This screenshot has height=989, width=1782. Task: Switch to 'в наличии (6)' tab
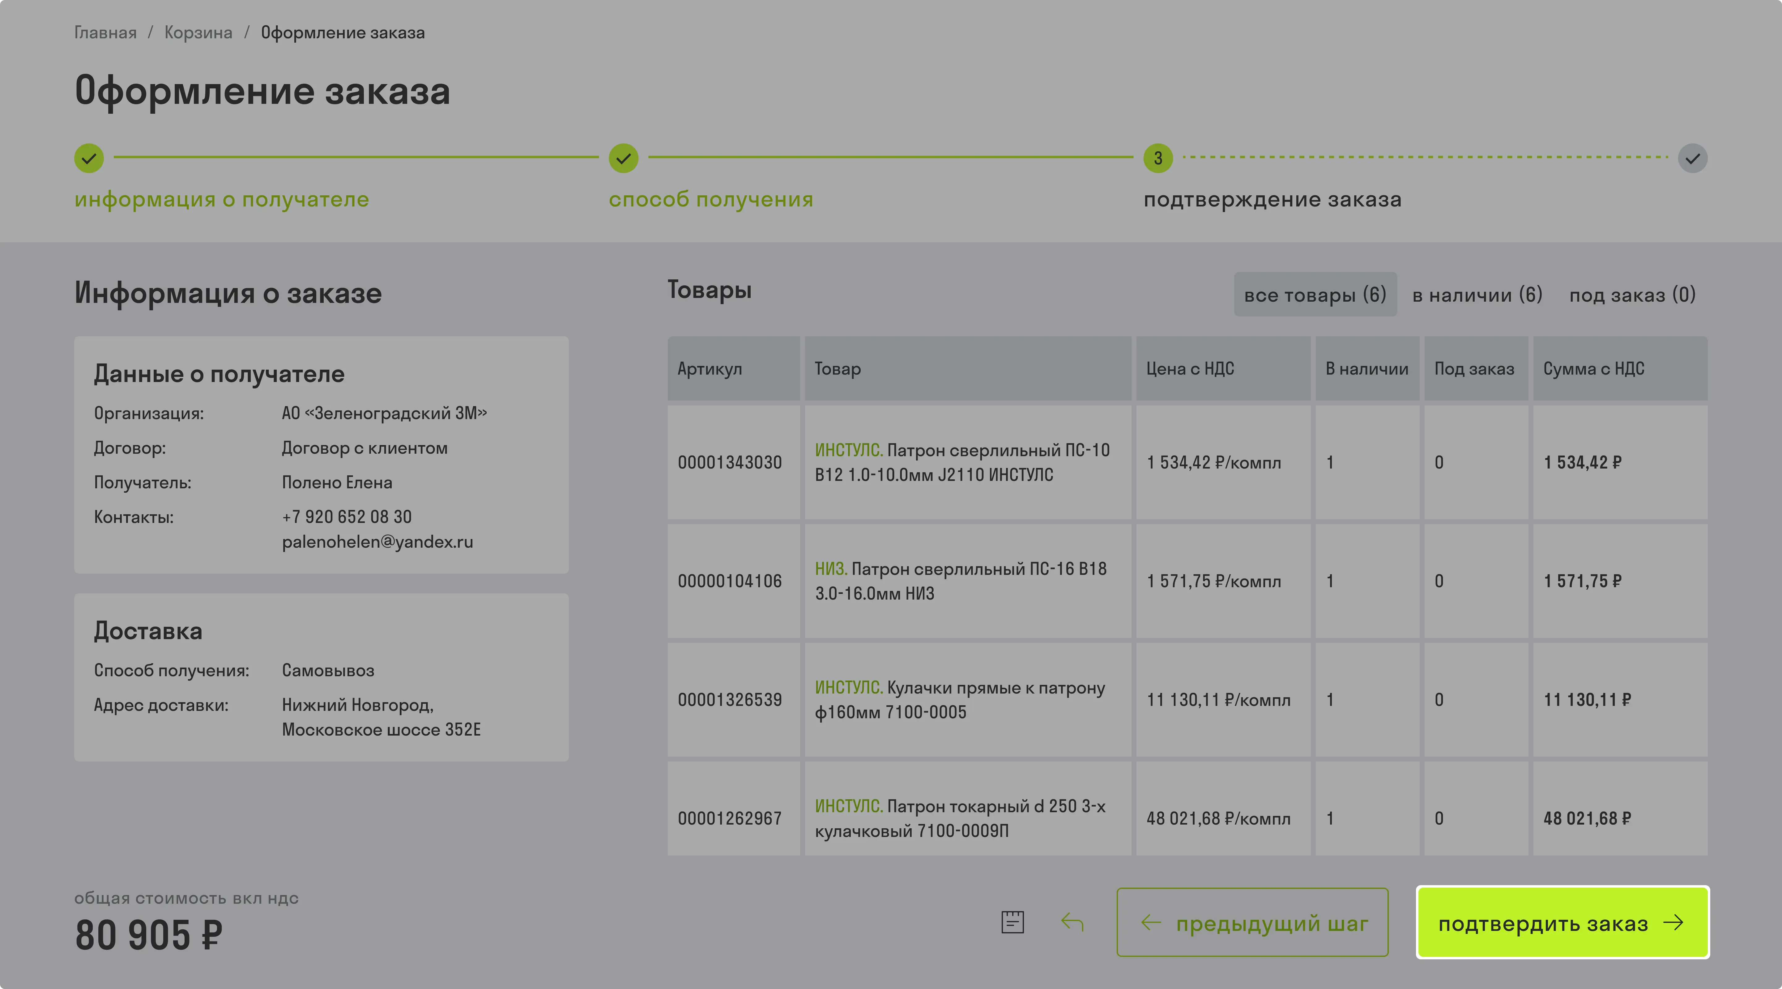(x=1477, y=295)
